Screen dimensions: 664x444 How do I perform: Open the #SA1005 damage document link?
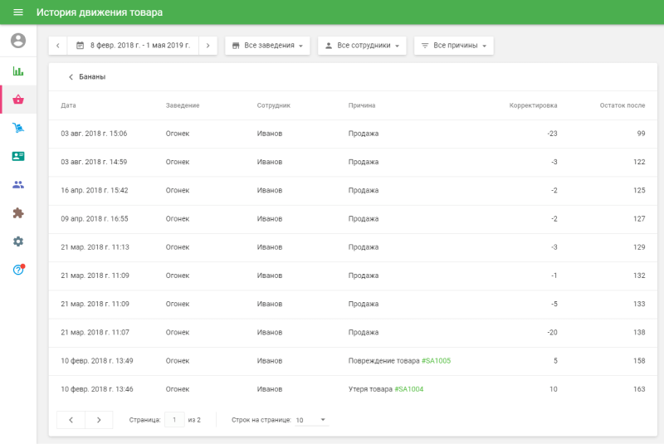click(436, 361)
